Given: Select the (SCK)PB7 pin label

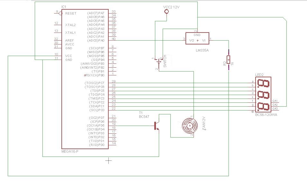Looking at the screenshot, I should (x=97, y=48).
